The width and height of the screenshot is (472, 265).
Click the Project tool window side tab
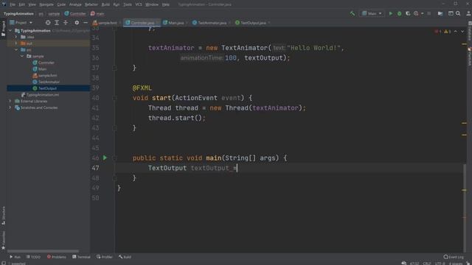pos(3,29)
